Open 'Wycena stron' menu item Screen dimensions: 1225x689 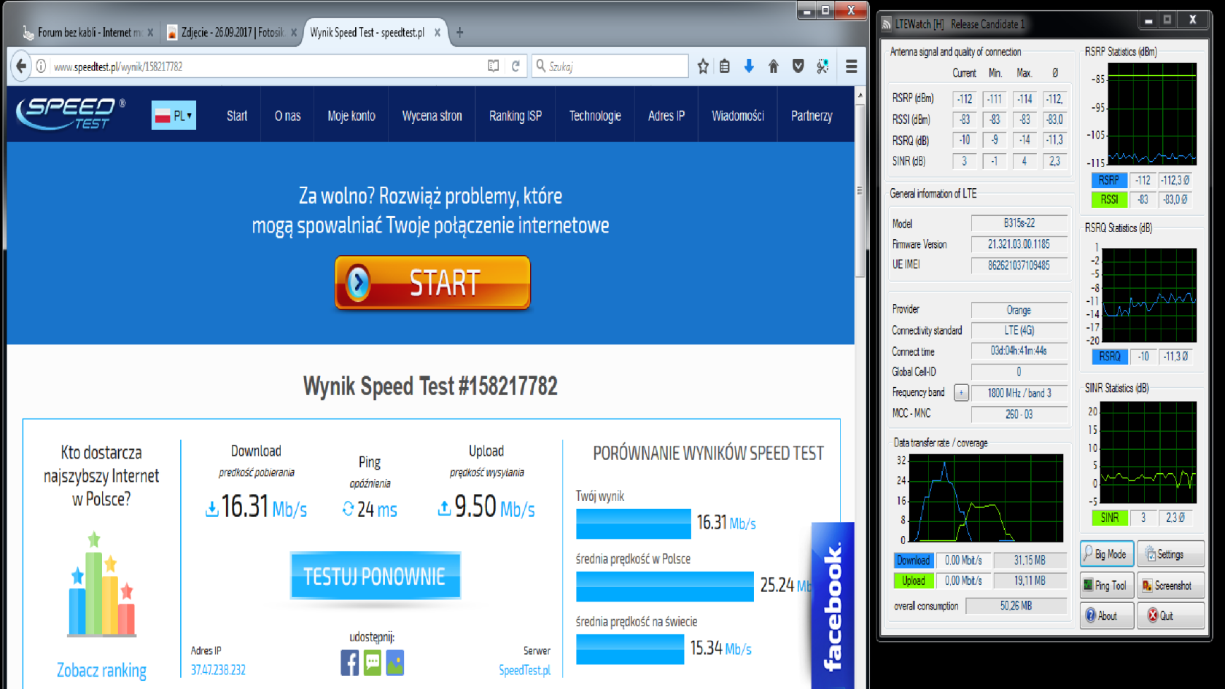432,116
